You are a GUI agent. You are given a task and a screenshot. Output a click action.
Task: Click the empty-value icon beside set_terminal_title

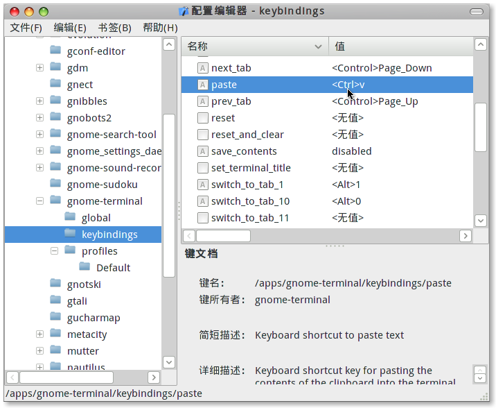pos(203,168)
